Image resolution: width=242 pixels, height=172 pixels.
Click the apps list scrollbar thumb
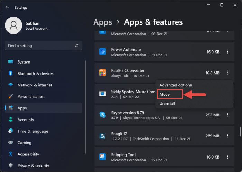[x=241, y=132]
